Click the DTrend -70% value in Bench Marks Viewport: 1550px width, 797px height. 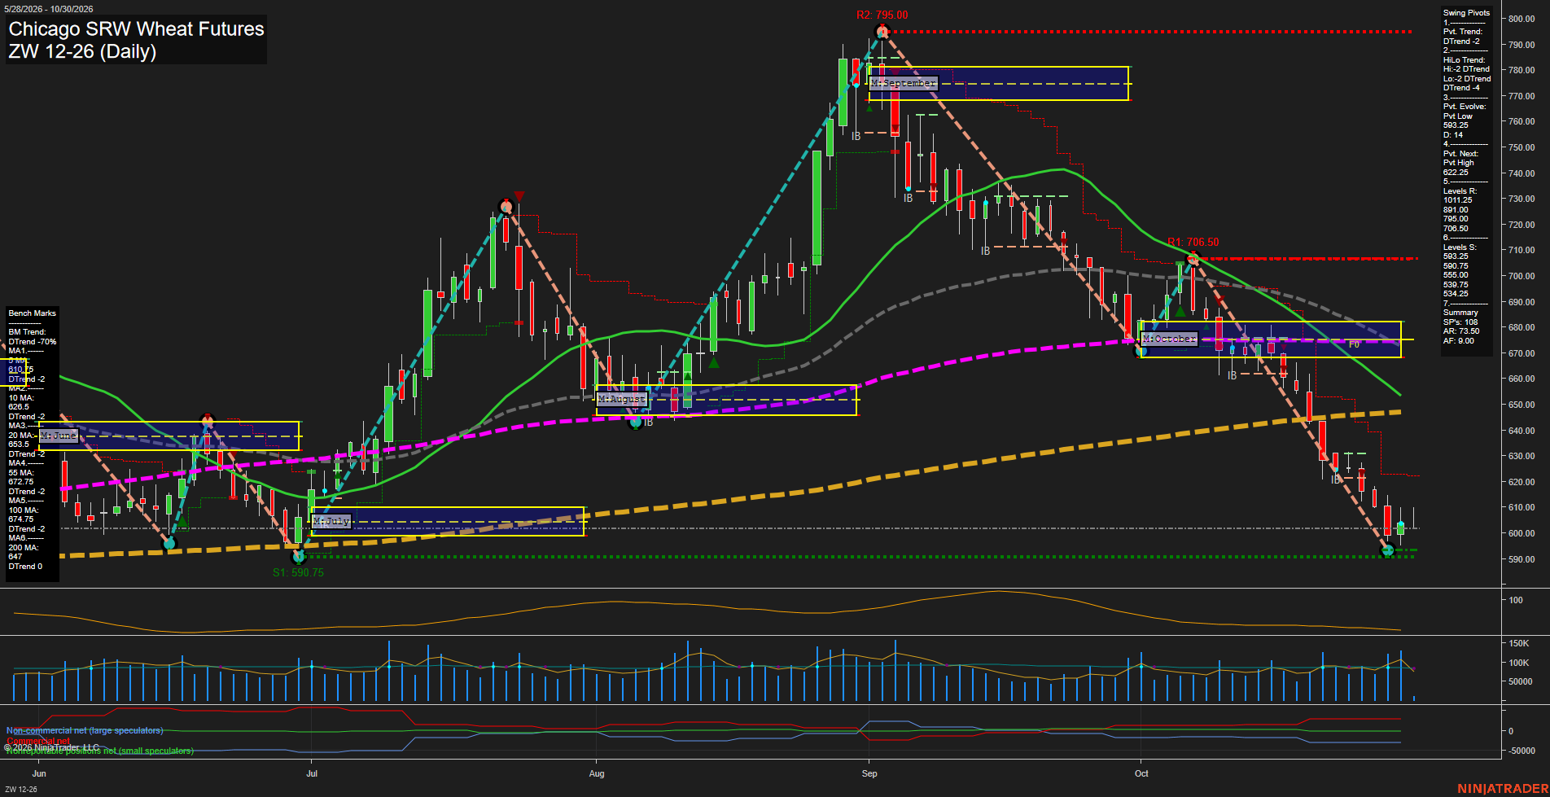[33, 342]
